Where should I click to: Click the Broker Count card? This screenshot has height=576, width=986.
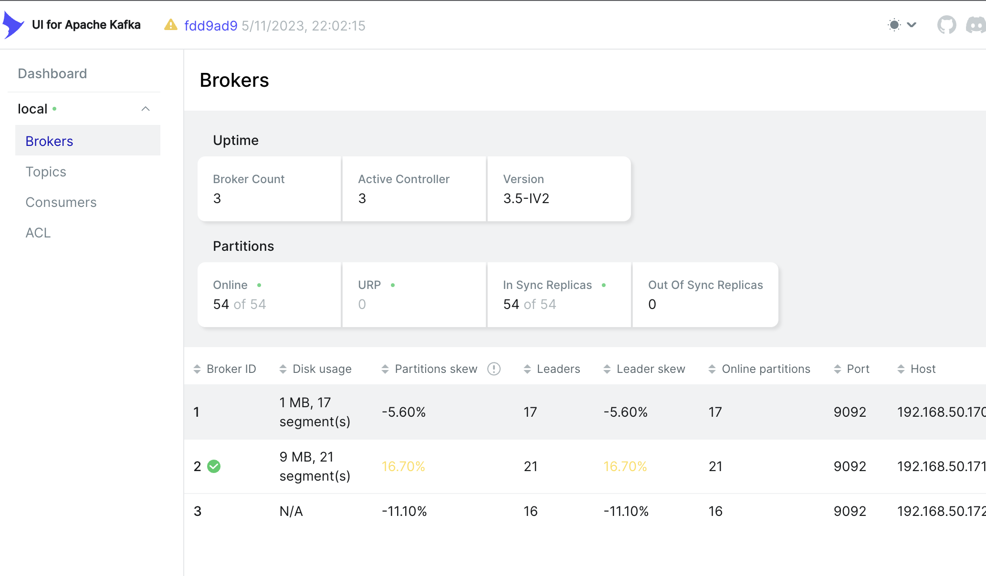point(269,189)
